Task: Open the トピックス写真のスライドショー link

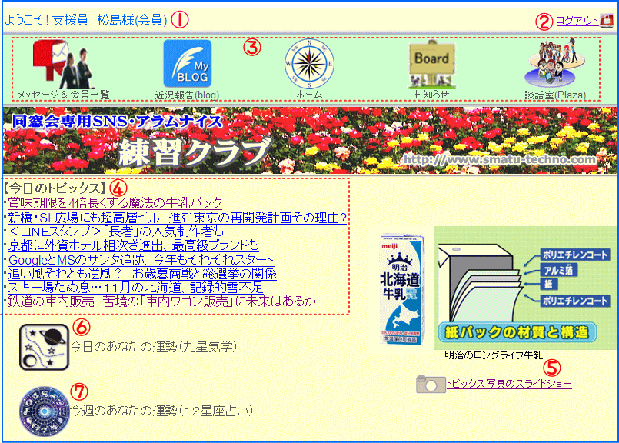Action: click(x=509, y=384)
